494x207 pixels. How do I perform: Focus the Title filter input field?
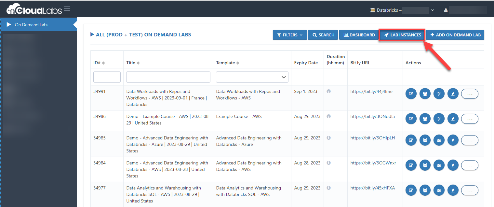tap(168, 77)
